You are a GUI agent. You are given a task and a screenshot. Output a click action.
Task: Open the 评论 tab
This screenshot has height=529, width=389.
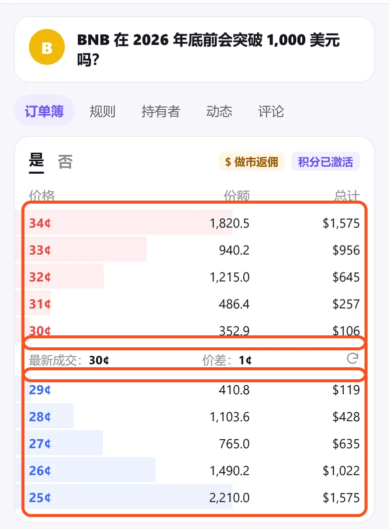[271, 111]
